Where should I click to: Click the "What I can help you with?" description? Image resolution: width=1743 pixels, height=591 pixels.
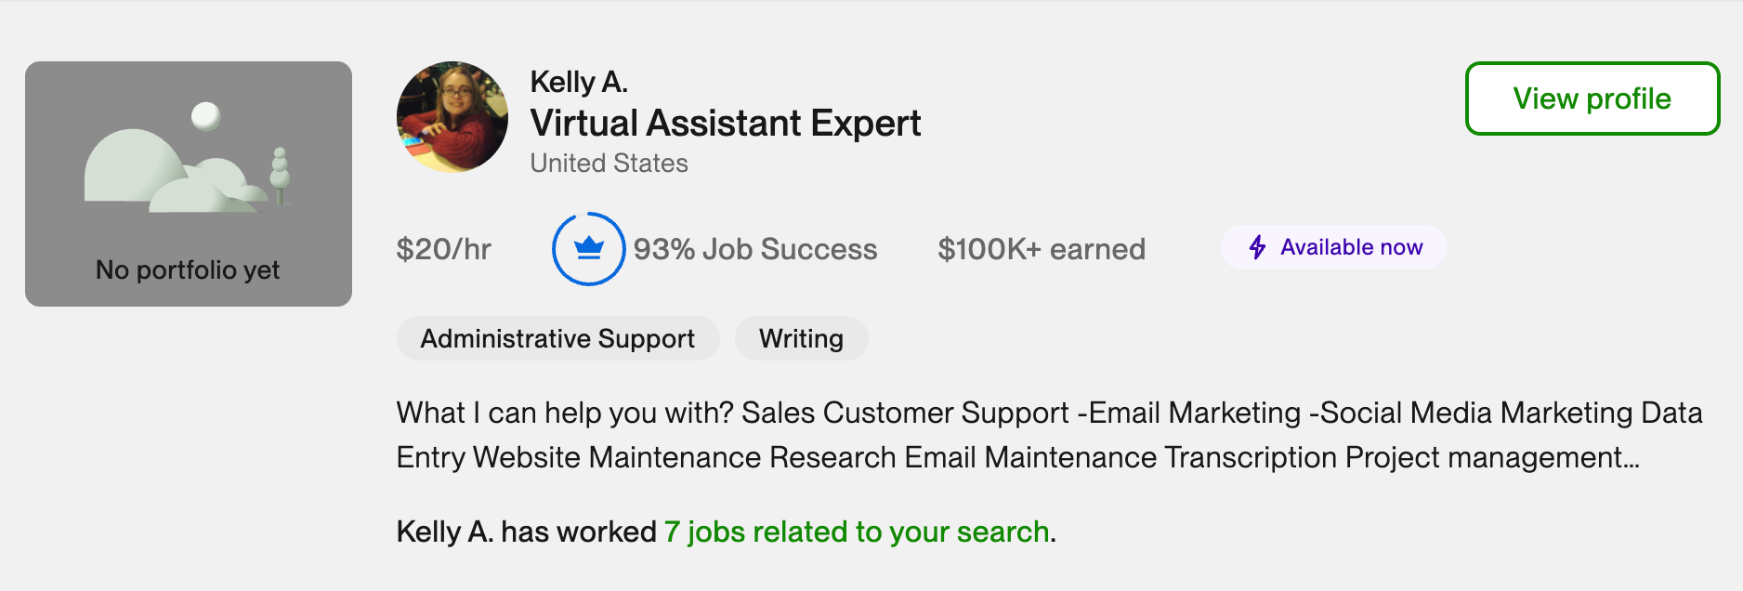coord(565,413)
